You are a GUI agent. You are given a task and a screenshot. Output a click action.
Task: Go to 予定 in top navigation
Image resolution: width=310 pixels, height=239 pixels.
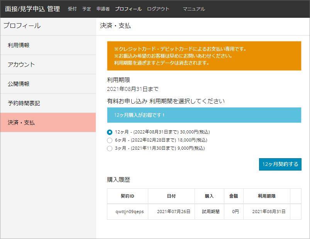(x=86, y=9)
